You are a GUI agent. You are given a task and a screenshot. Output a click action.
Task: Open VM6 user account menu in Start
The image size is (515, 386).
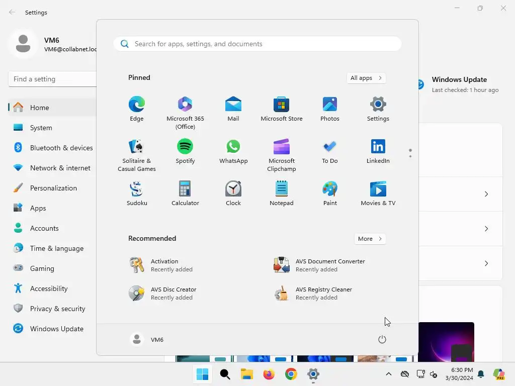[147, 339]
